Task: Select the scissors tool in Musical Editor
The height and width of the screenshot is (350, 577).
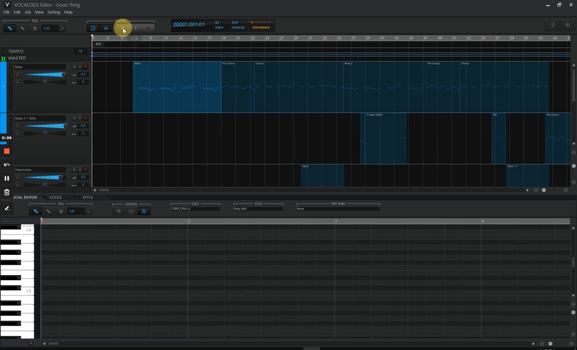Action: click(61, 211)
